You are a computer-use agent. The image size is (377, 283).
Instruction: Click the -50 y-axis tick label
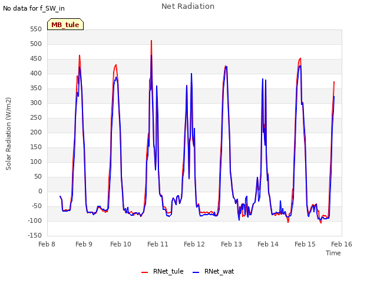click(x=37, y=206)
